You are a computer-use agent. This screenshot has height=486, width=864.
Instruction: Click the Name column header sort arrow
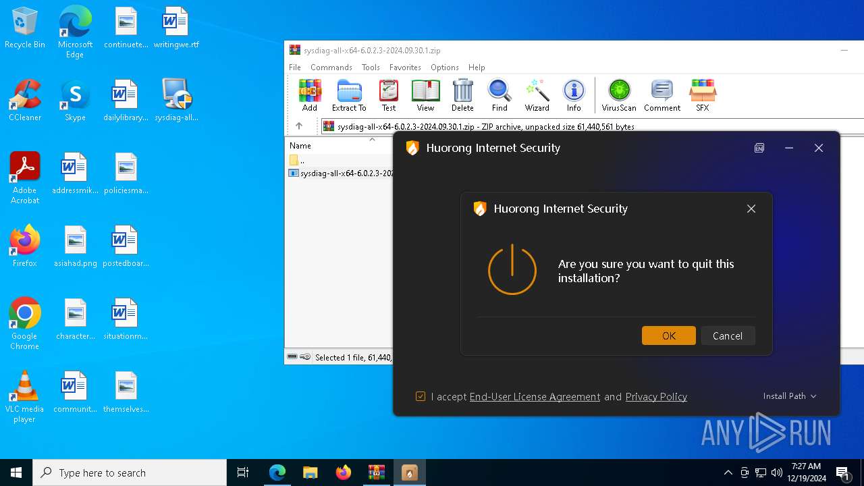pyautogui.click(x=372, y=140)
